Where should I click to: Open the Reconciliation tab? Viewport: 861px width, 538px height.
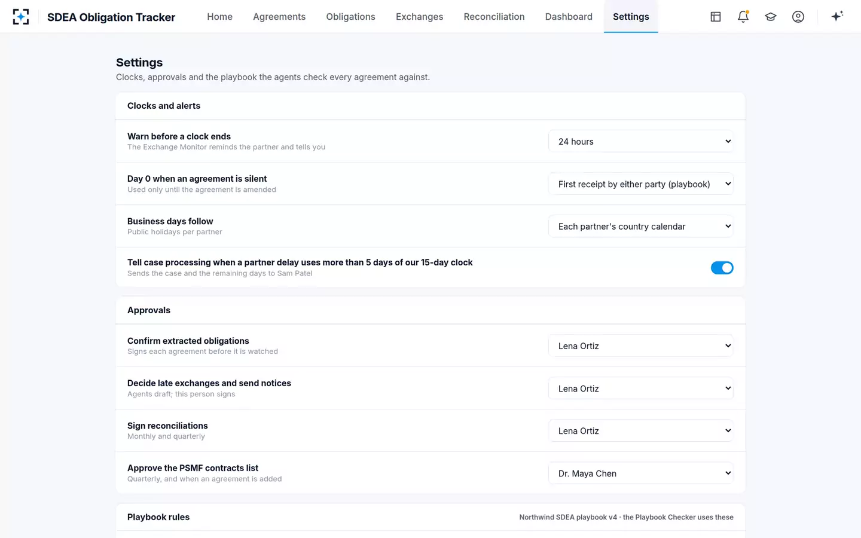[x=494, y=17]
